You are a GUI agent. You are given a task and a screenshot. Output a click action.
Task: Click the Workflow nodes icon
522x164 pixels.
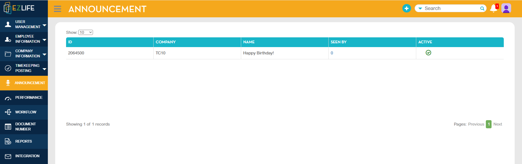(8, 112)
